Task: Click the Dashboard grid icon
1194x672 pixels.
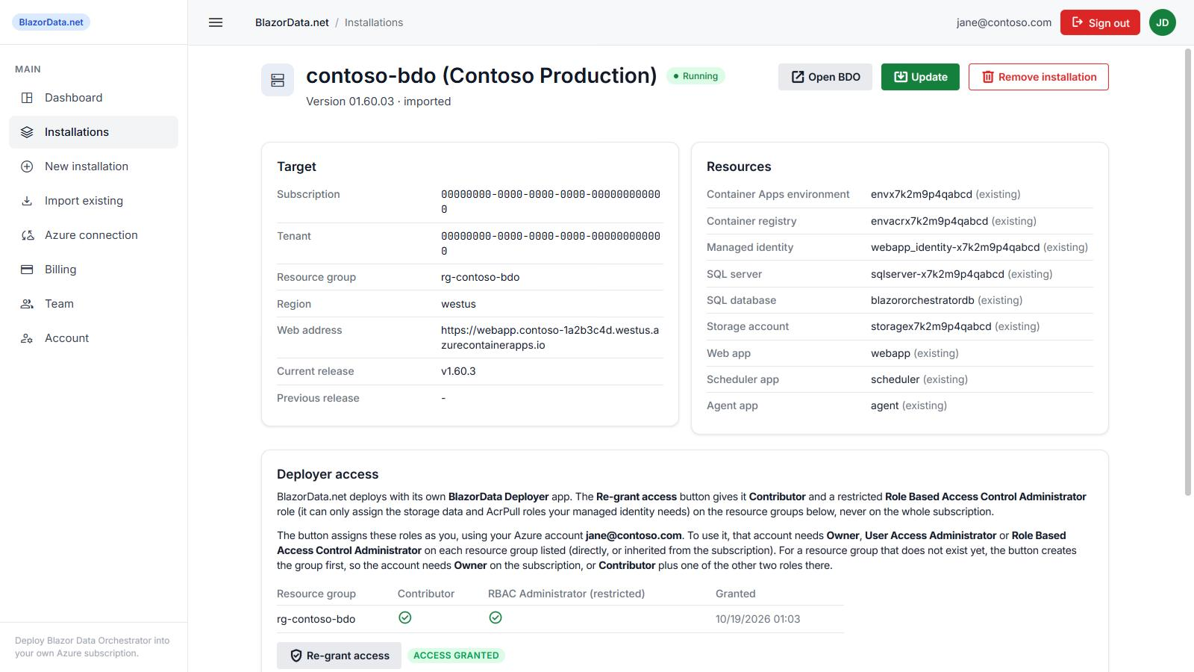Action: click(27, 98)
